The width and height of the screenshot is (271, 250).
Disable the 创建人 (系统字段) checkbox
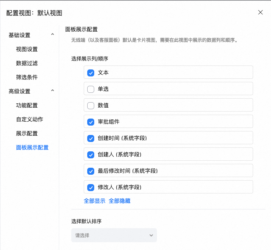(x=91, y=154)
